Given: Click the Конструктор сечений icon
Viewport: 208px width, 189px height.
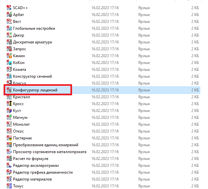Looking at the screenshot, I should click(x=9, y=76).
